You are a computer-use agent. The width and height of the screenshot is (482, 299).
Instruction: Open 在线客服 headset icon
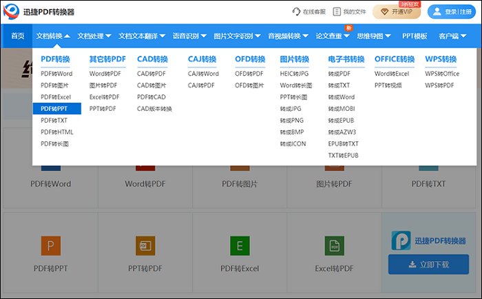tap(296, 12)
